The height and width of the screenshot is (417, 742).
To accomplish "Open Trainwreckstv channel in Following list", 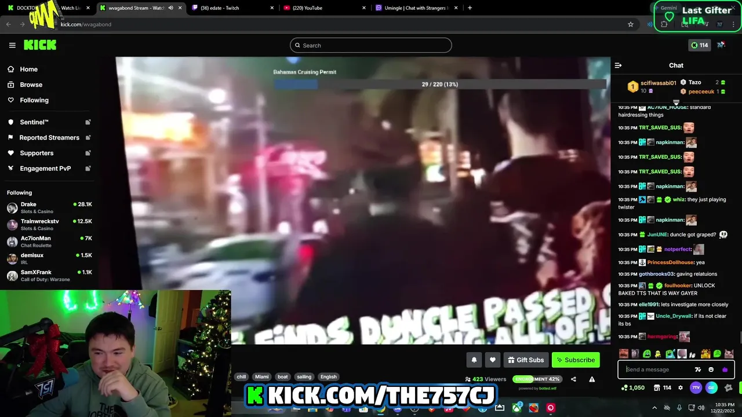I will (49, 225).
